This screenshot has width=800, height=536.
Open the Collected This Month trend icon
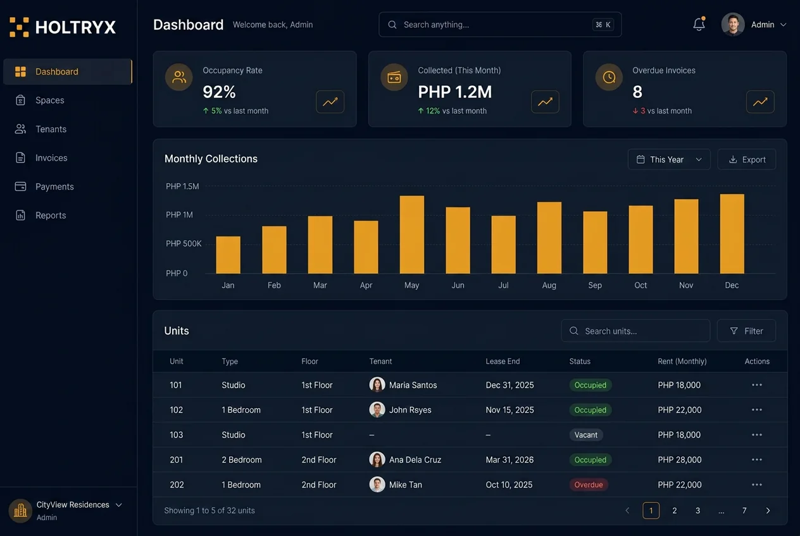[545, 102]
